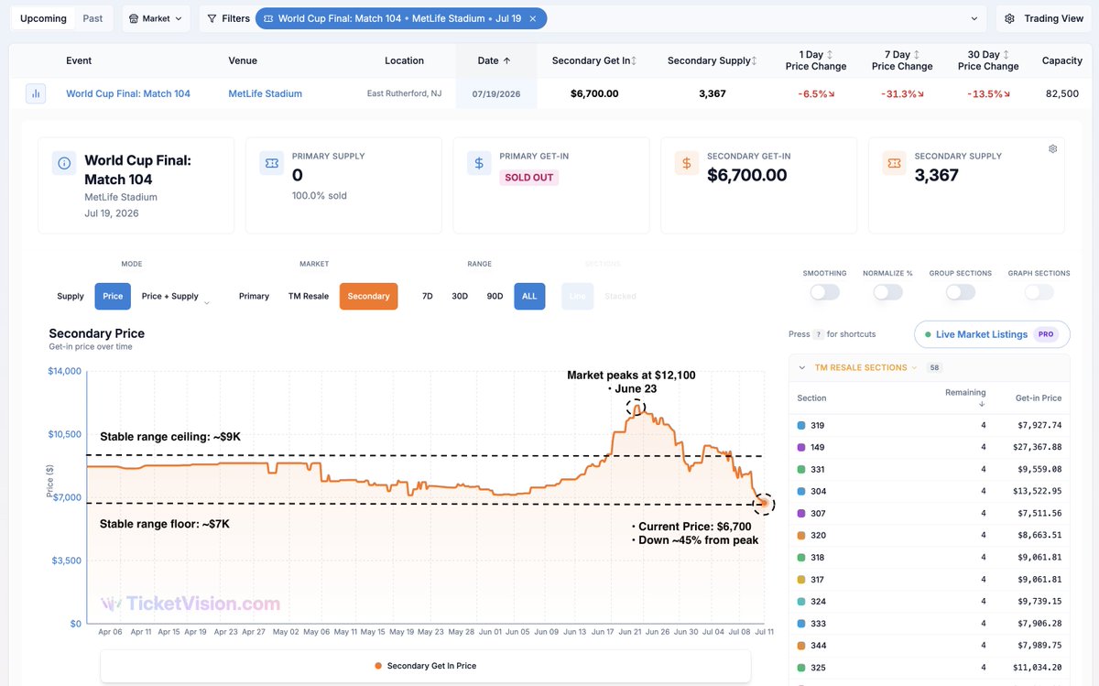Toggle Smoothing switch
The height and width of the screenshot is (686, 1099).
(824, 292)
